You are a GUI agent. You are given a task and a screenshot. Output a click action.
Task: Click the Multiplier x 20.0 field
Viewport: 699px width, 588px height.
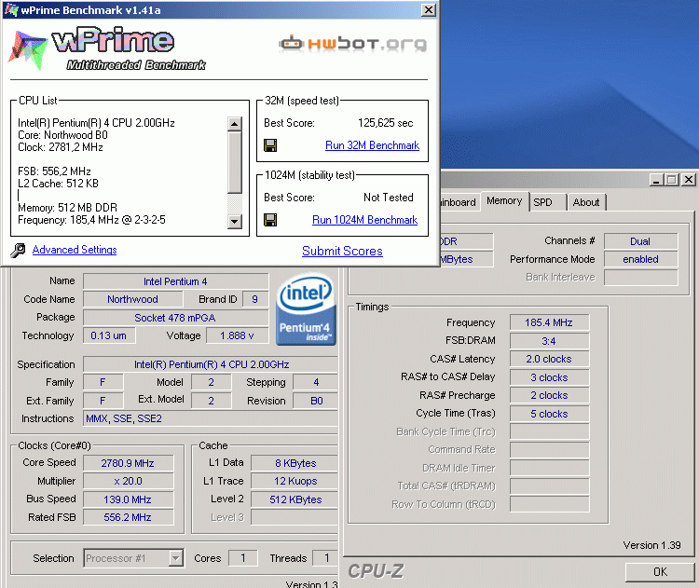[x=128, y=482]
